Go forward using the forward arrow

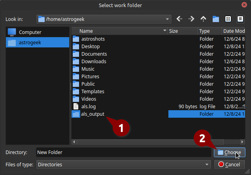191,19
